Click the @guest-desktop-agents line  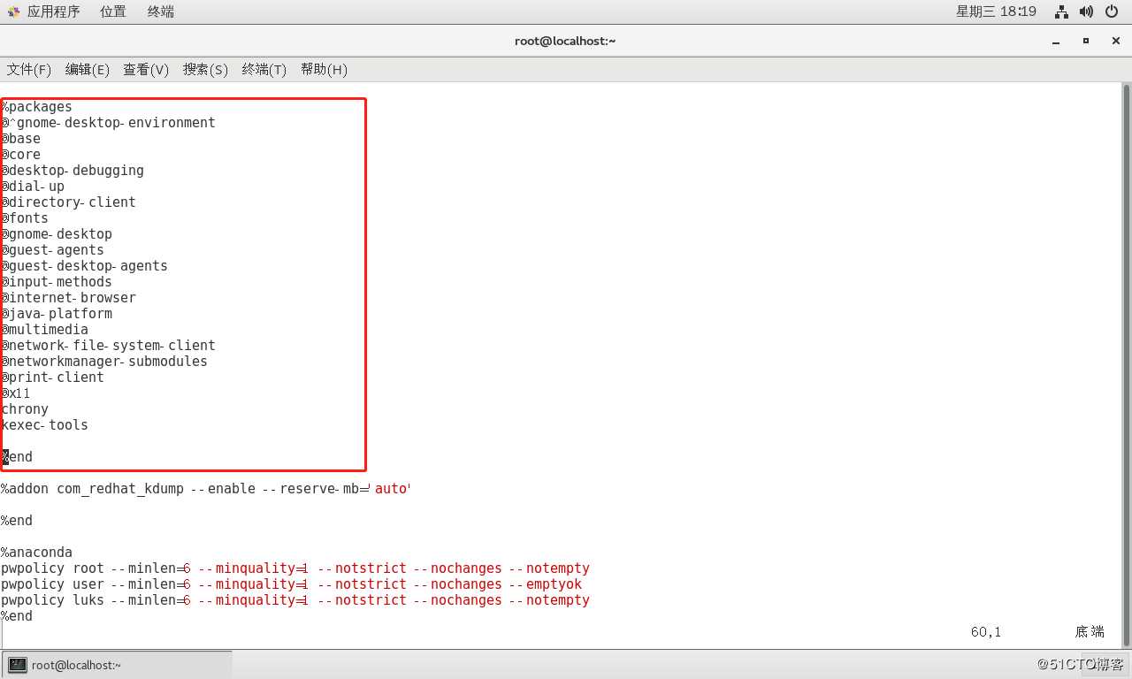click(x=85, y=266)
